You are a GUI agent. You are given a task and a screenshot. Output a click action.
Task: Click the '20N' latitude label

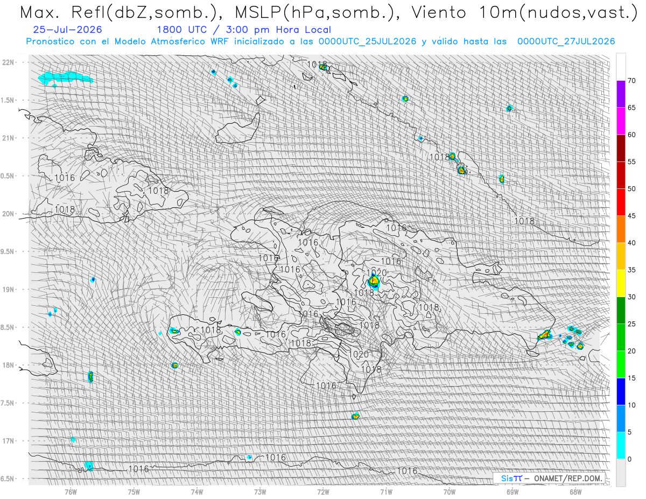pos(9,214)
